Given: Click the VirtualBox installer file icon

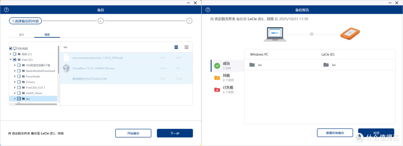Looking at the screenshot, I should [x=66, y=68].
